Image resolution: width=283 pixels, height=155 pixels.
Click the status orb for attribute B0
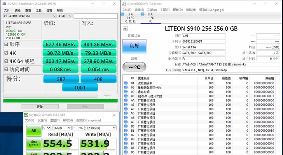tap(126, 126)
